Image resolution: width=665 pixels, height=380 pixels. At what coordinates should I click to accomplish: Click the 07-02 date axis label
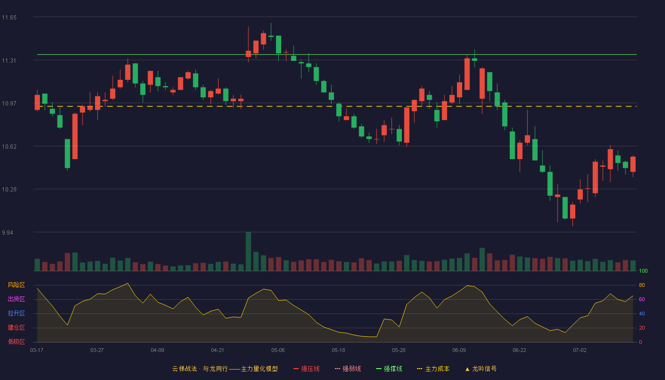click(x=579, y=350)
